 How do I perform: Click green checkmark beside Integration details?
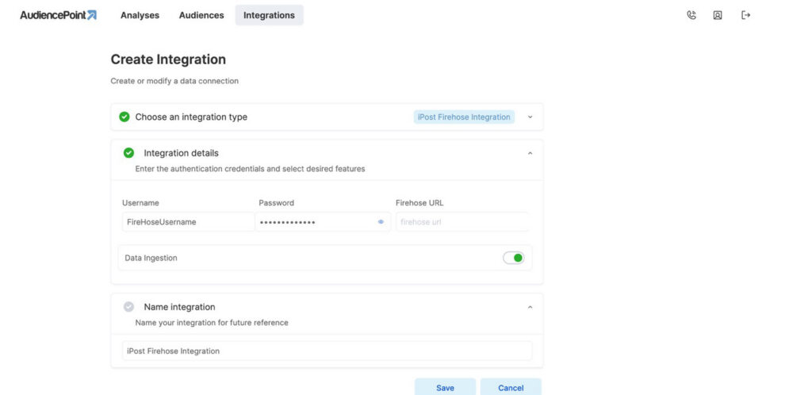[x=129, y=153]
